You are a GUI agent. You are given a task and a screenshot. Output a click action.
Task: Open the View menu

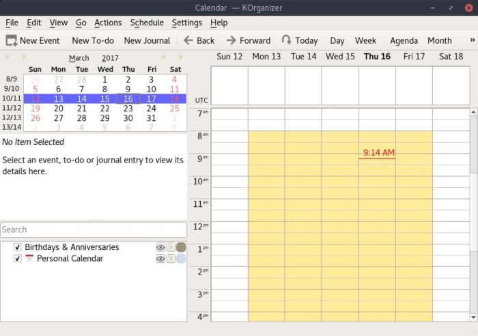59,23
